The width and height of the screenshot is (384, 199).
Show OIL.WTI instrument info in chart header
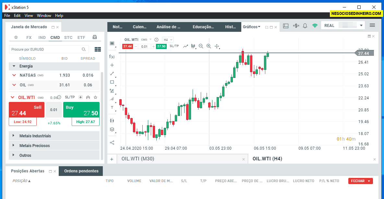point(157,40)
